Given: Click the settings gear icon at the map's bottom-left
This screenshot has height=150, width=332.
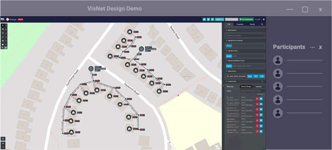Looking at the screenshot, I should tap(3, 139).
